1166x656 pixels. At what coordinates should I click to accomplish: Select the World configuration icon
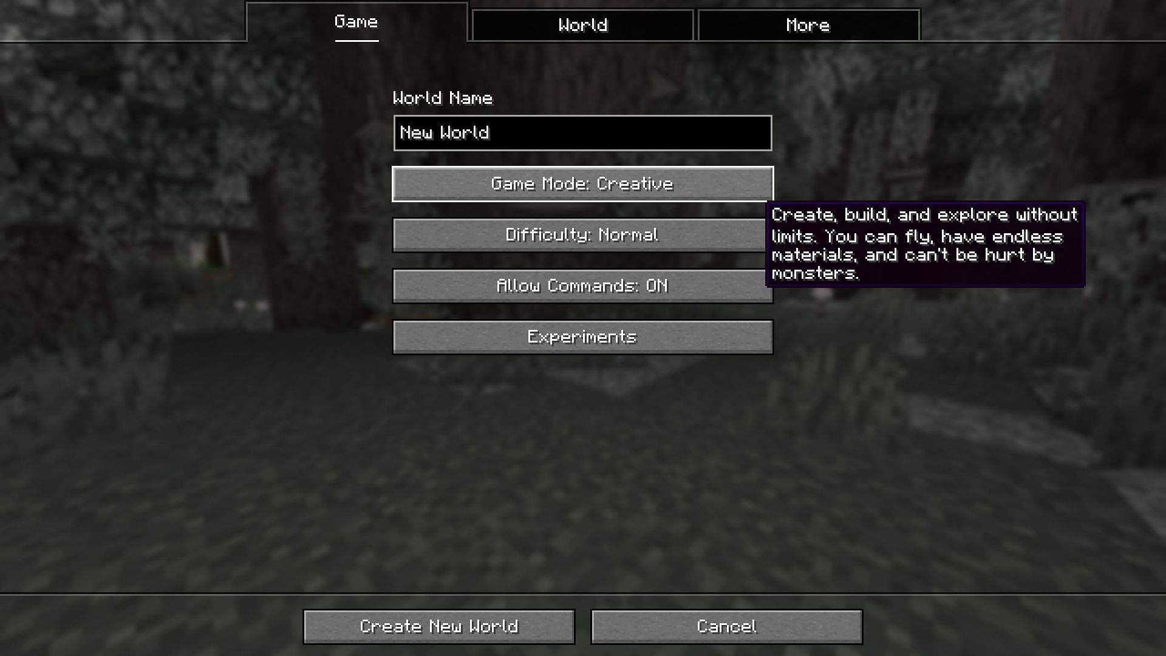tap(582, 25)
